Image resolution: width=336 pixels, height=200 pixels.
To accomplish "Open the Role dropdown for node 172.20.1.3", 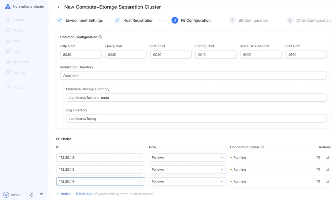I will pos(187,169).
